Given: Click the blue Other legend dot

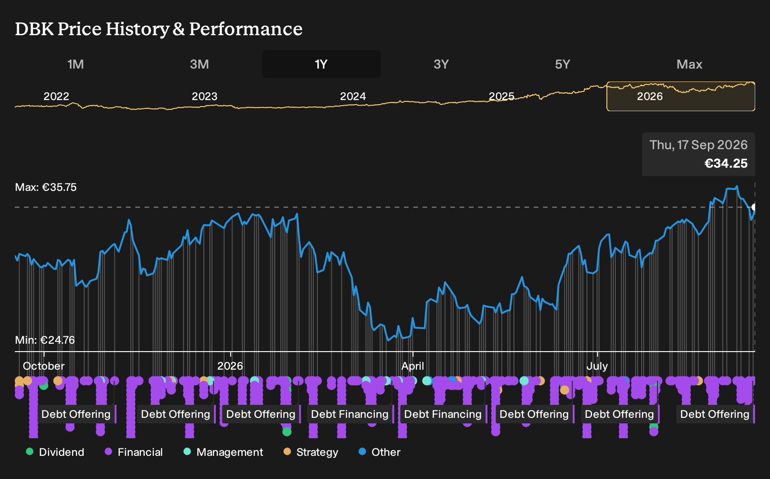Looking at the screenshot, I should tap(362, 451).
